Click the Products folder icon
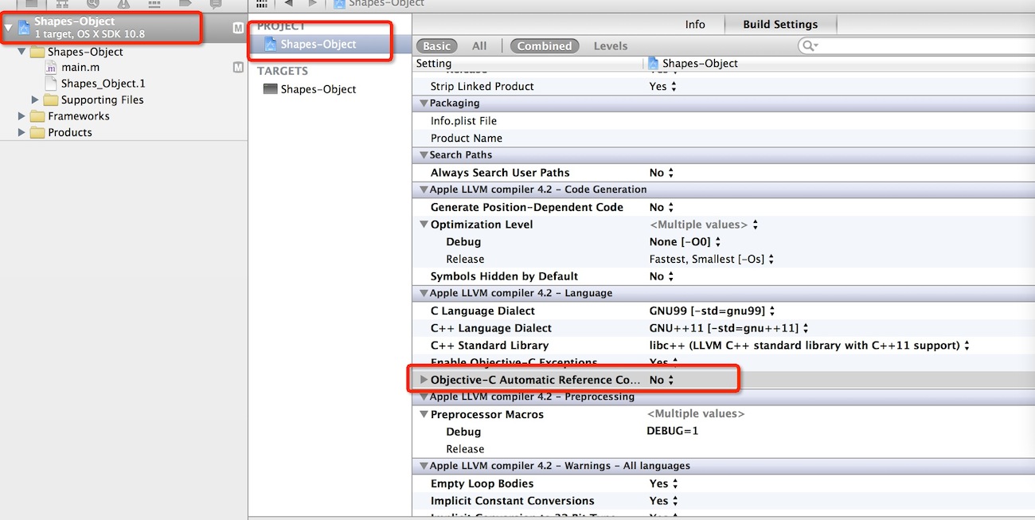 tap(37, 133)
